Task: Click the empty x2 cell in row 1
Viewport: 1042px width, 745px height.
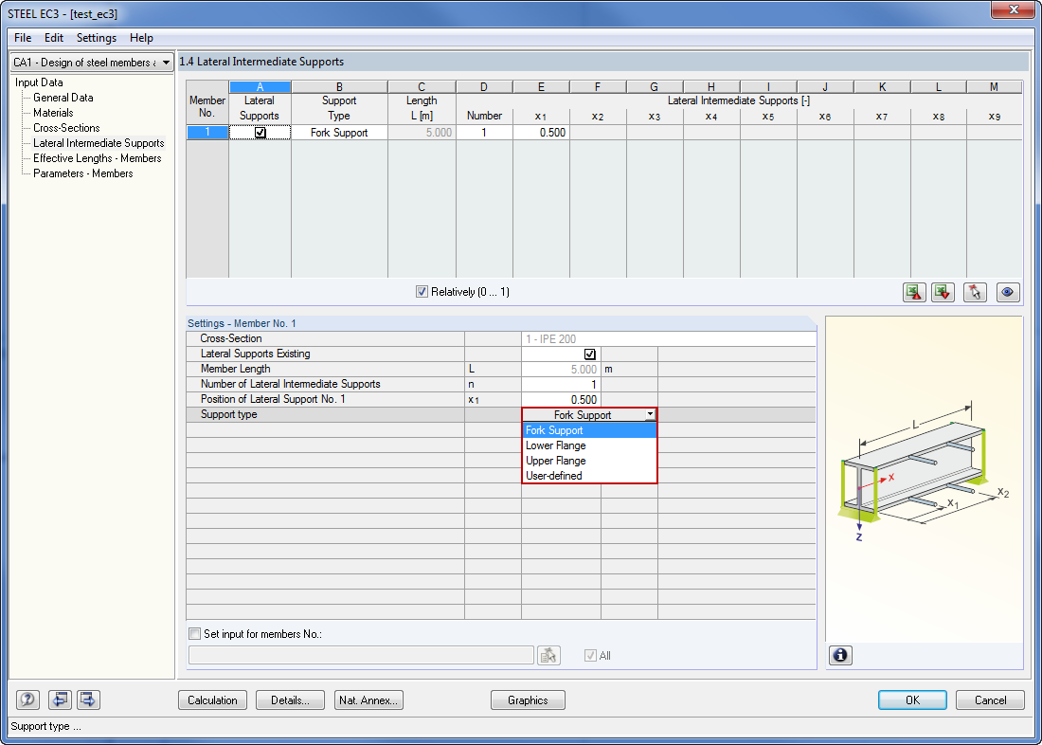Action: (598, 133)
